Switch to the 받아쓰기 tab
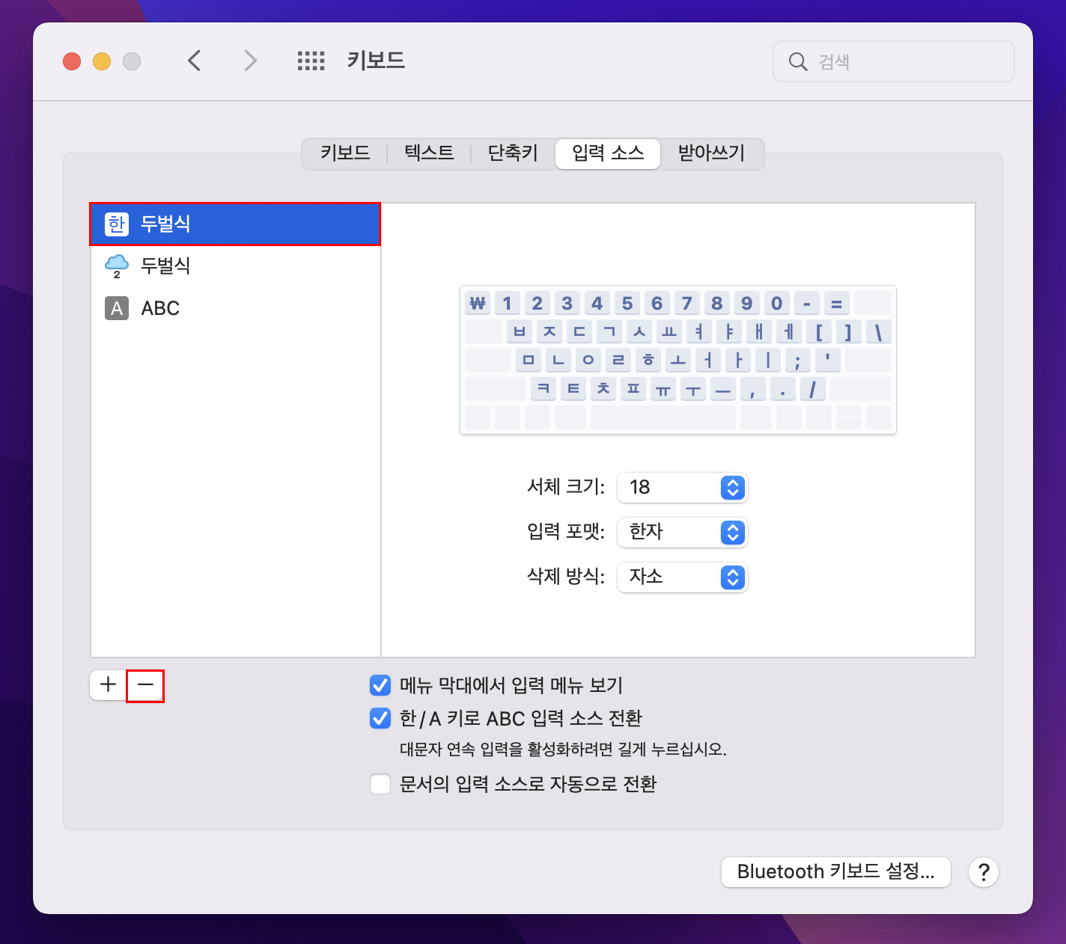 [711, 153]
